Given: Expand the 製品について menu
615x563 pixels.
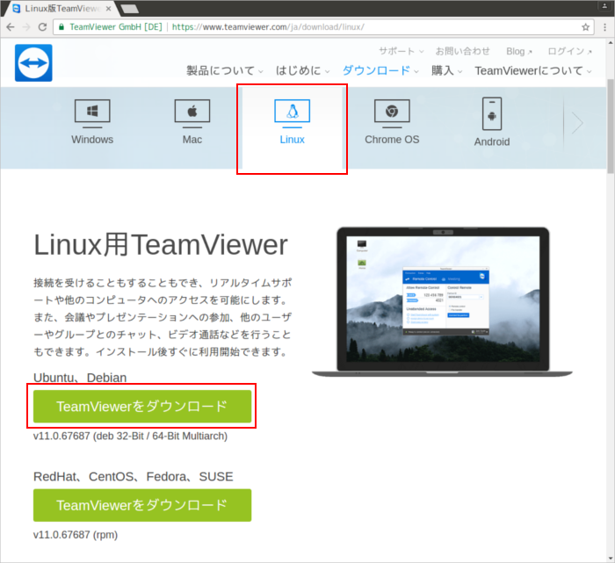Looking at the screenshot, I should point(224,70).
